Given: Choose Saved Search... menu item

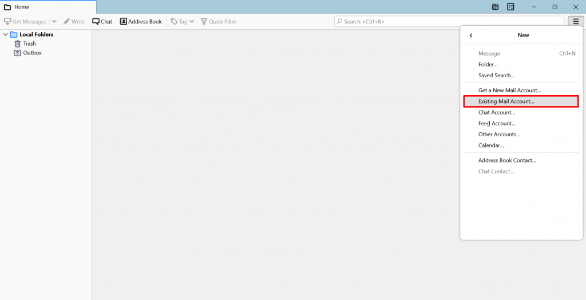Looking at the screenshot, I should coord(521,75).
